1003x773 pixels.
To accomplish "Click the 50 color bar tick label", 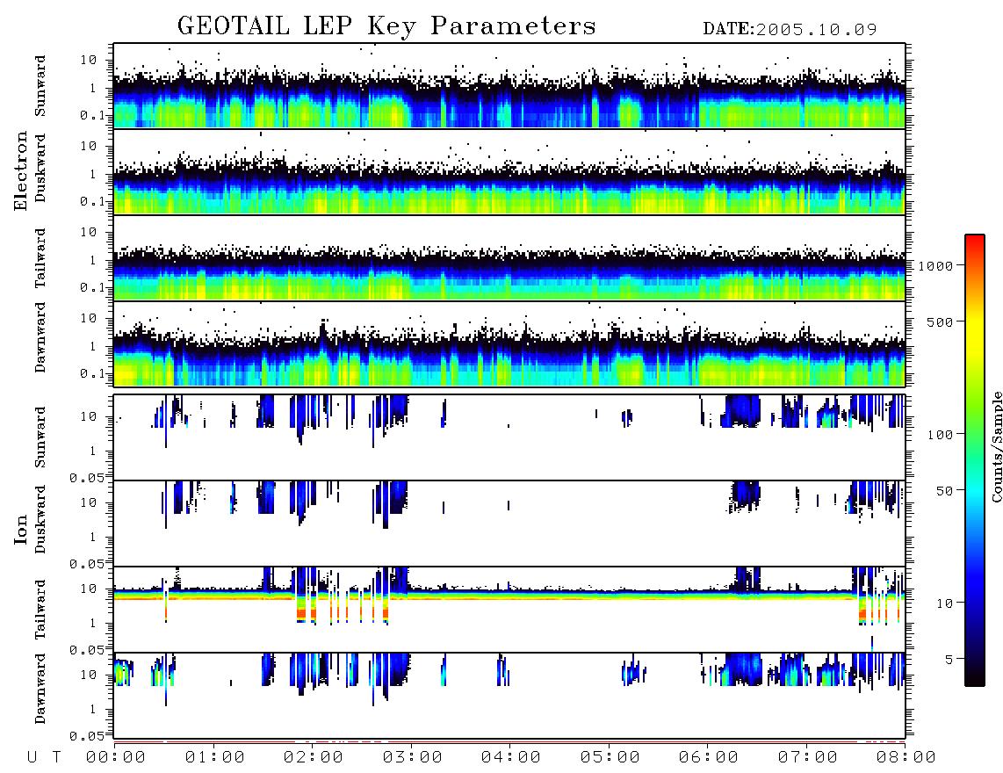I will pyautogui.click(x=945, y=491).
